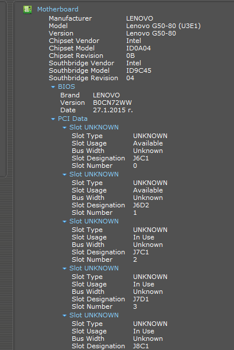The height and width of the screenshot is (350, 234).
Task: Select BIOS version B0CN72WW
Action: pyautogui.click(x=112, y=103)
